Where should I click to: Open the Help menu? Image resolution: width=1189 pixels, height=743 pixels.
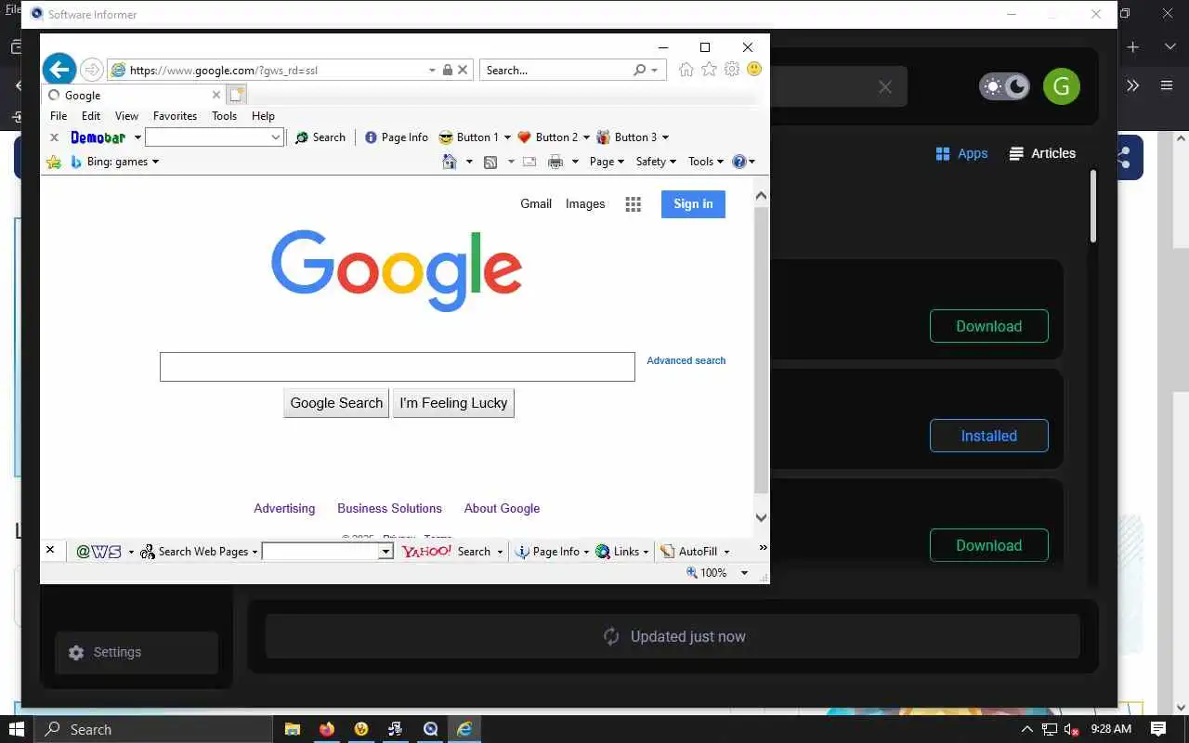pyautogui.click(x=263, y=116)
